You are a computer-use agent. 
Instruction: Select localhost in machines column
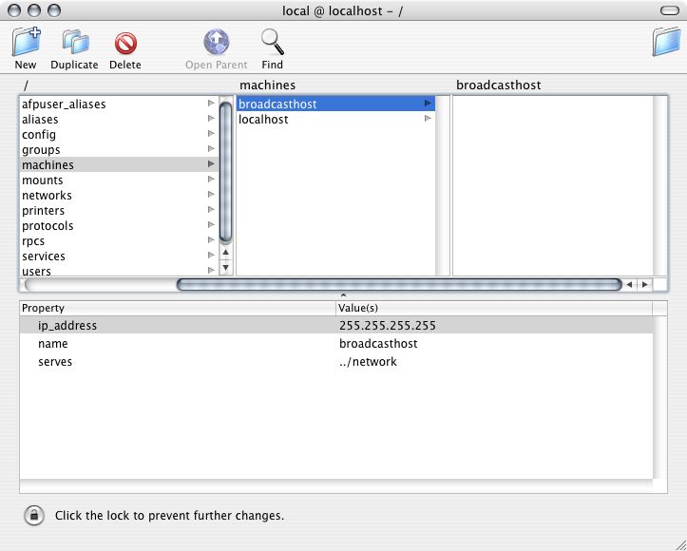point(263,120)
